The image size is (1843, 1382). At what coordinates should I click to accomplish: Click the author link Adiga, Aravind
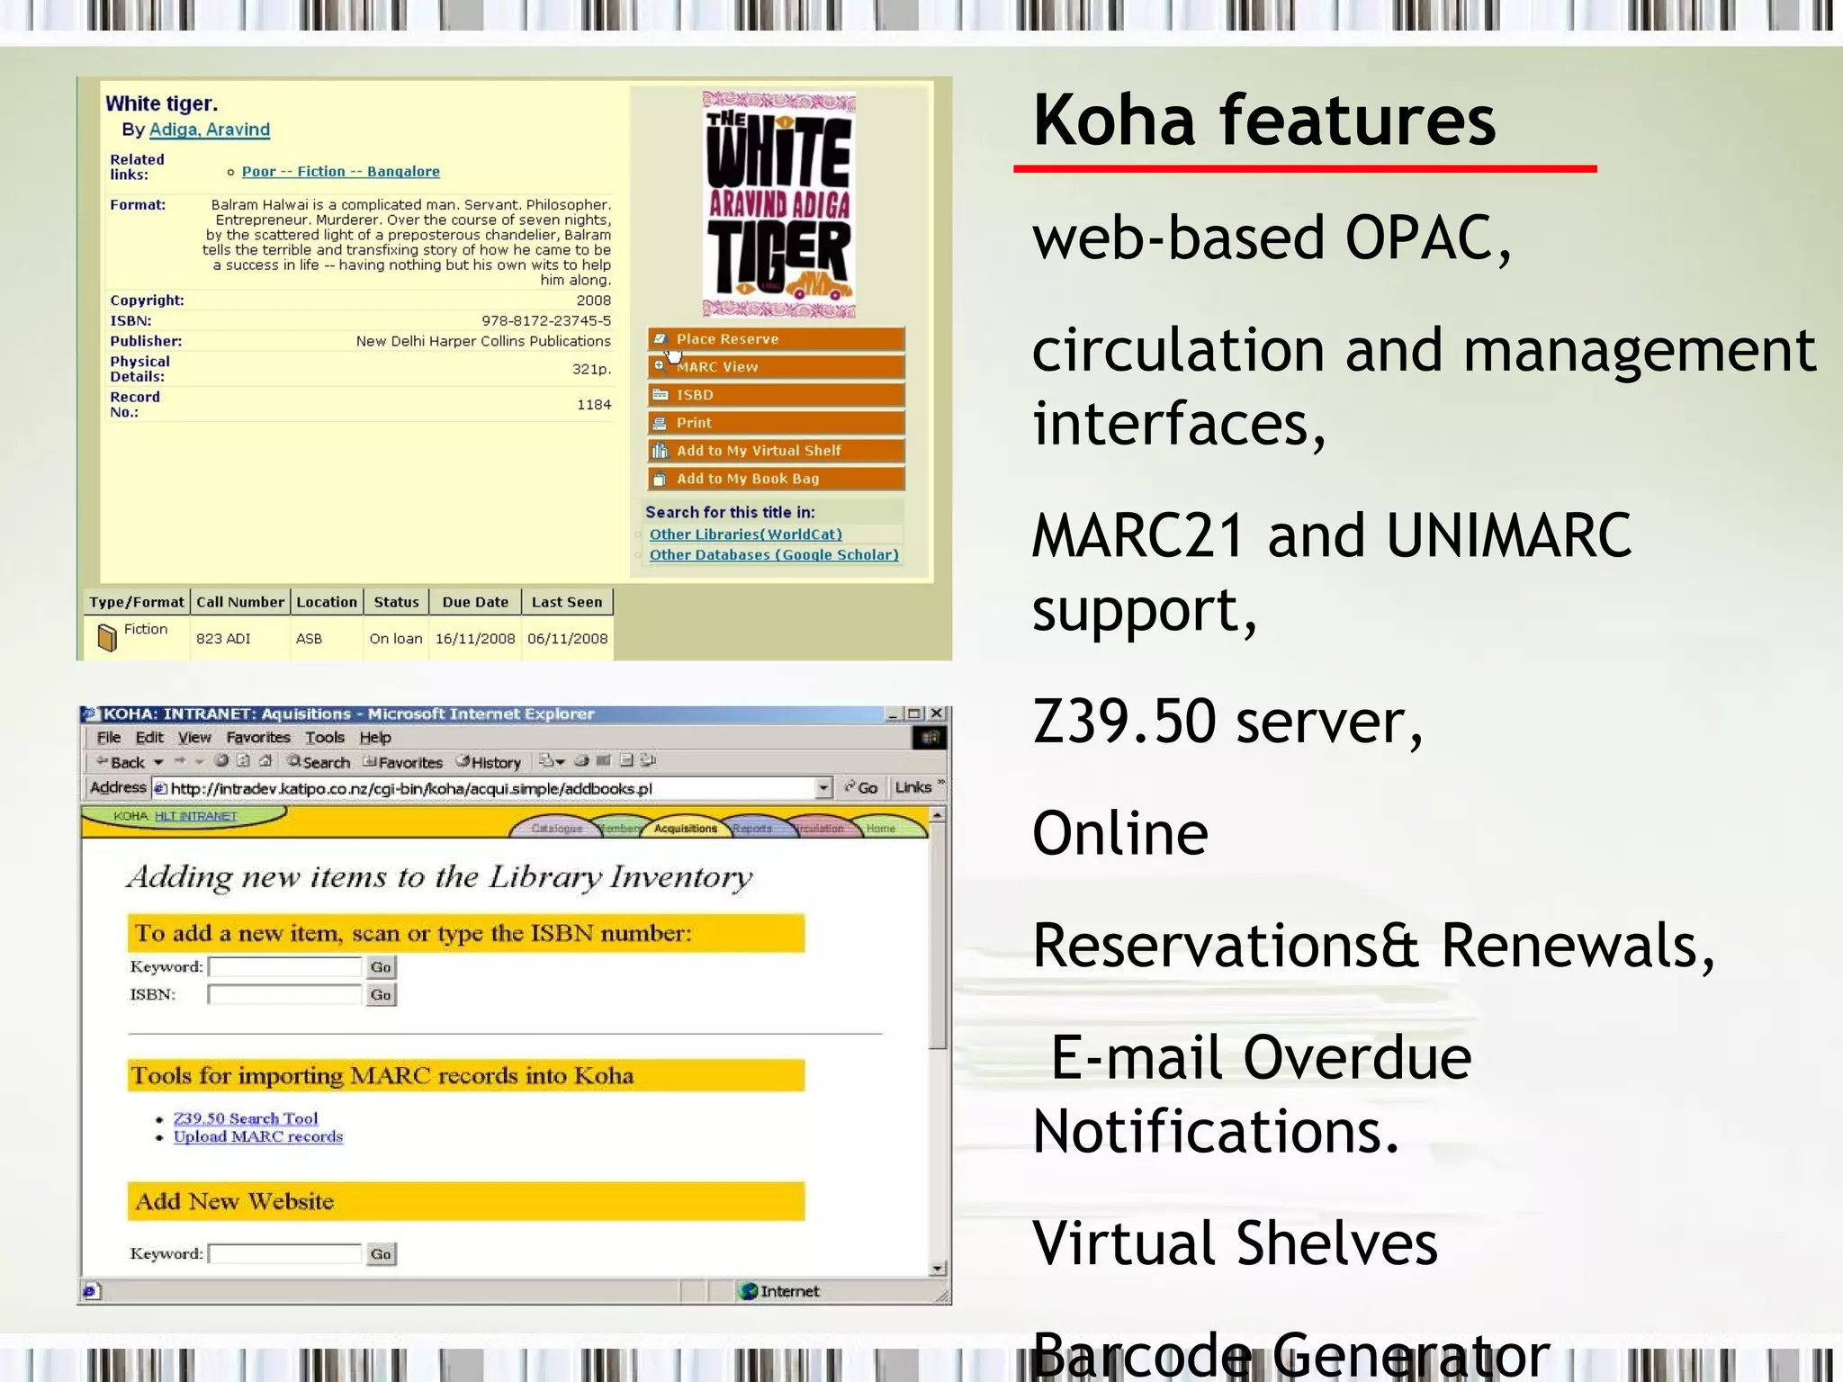[x=210, y=130]
